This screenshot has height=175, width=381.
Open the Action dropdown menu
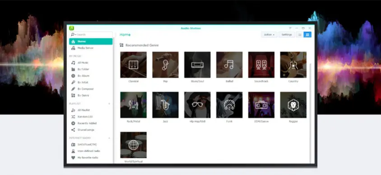(269, 34)
